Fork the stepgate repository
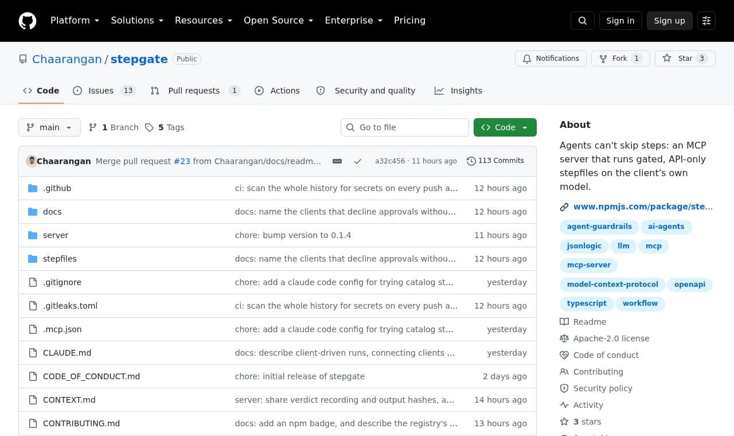734x436 pixels. click(x=620, y=59)
